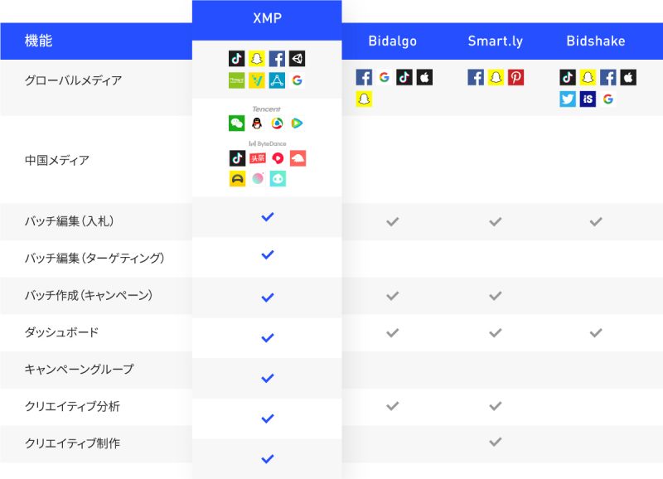
Task: Click XMP blue checkmark for バッチ編集(入札)
Action: click(x=267, y=217)
